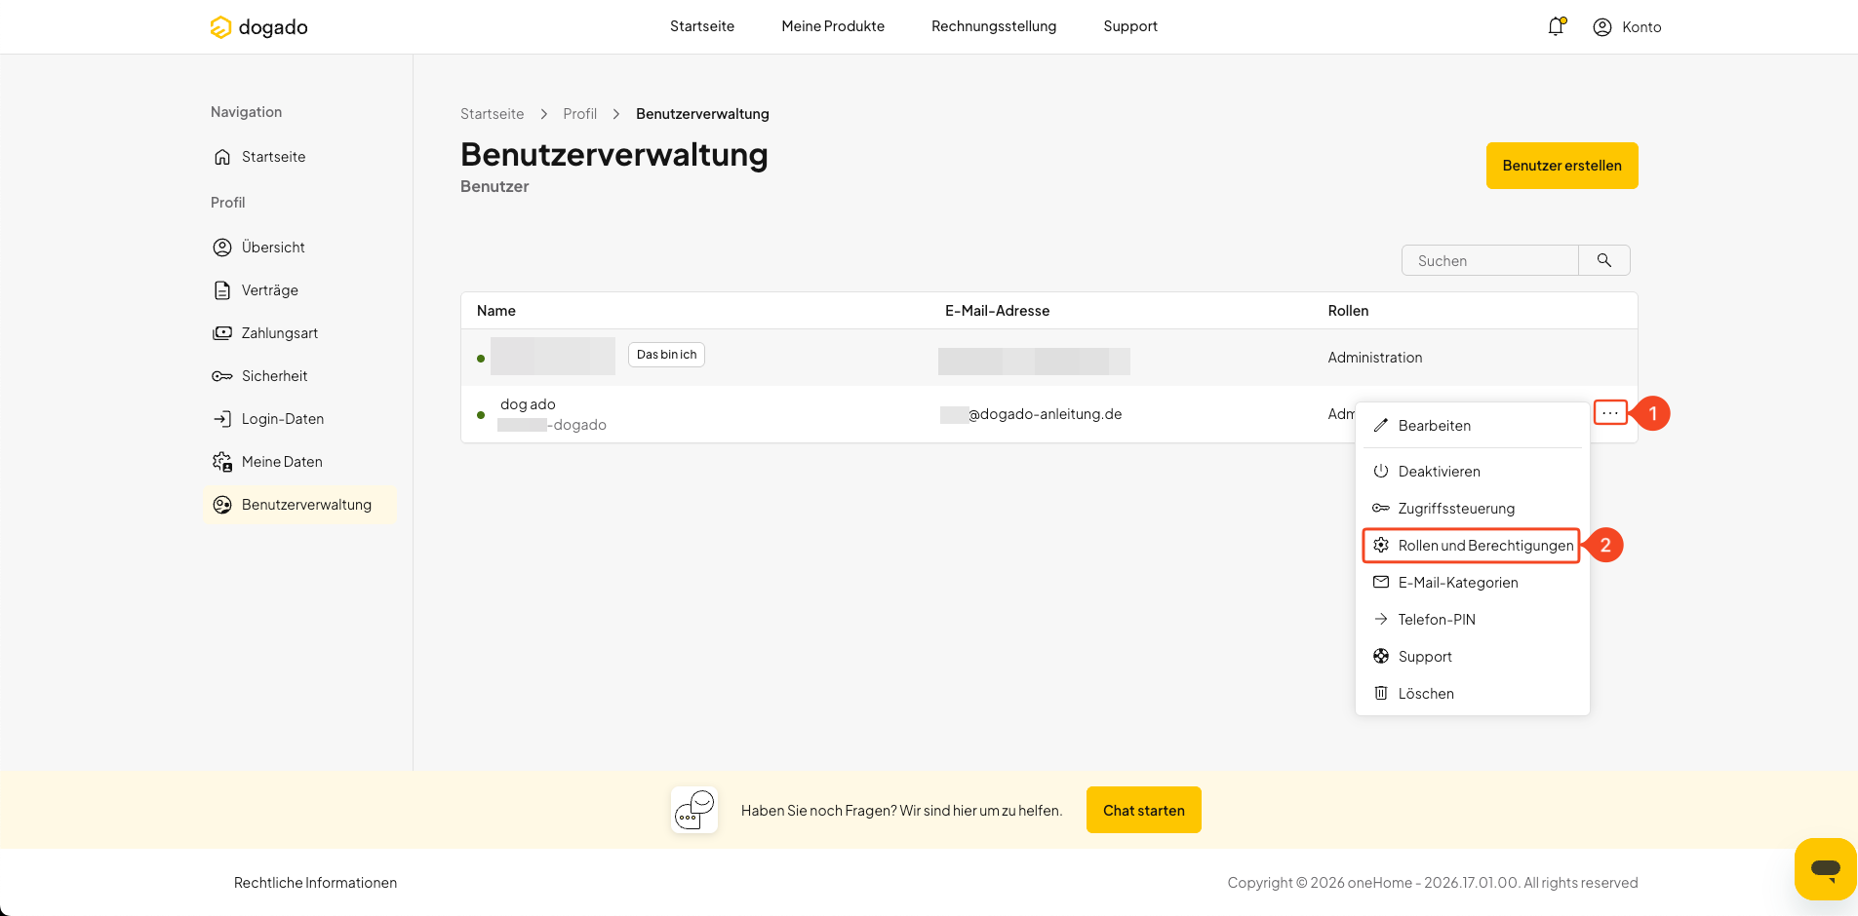The image size is (1858, 916).
Task: Choose Löschen to delete the user
Action: pos(1472,694)
